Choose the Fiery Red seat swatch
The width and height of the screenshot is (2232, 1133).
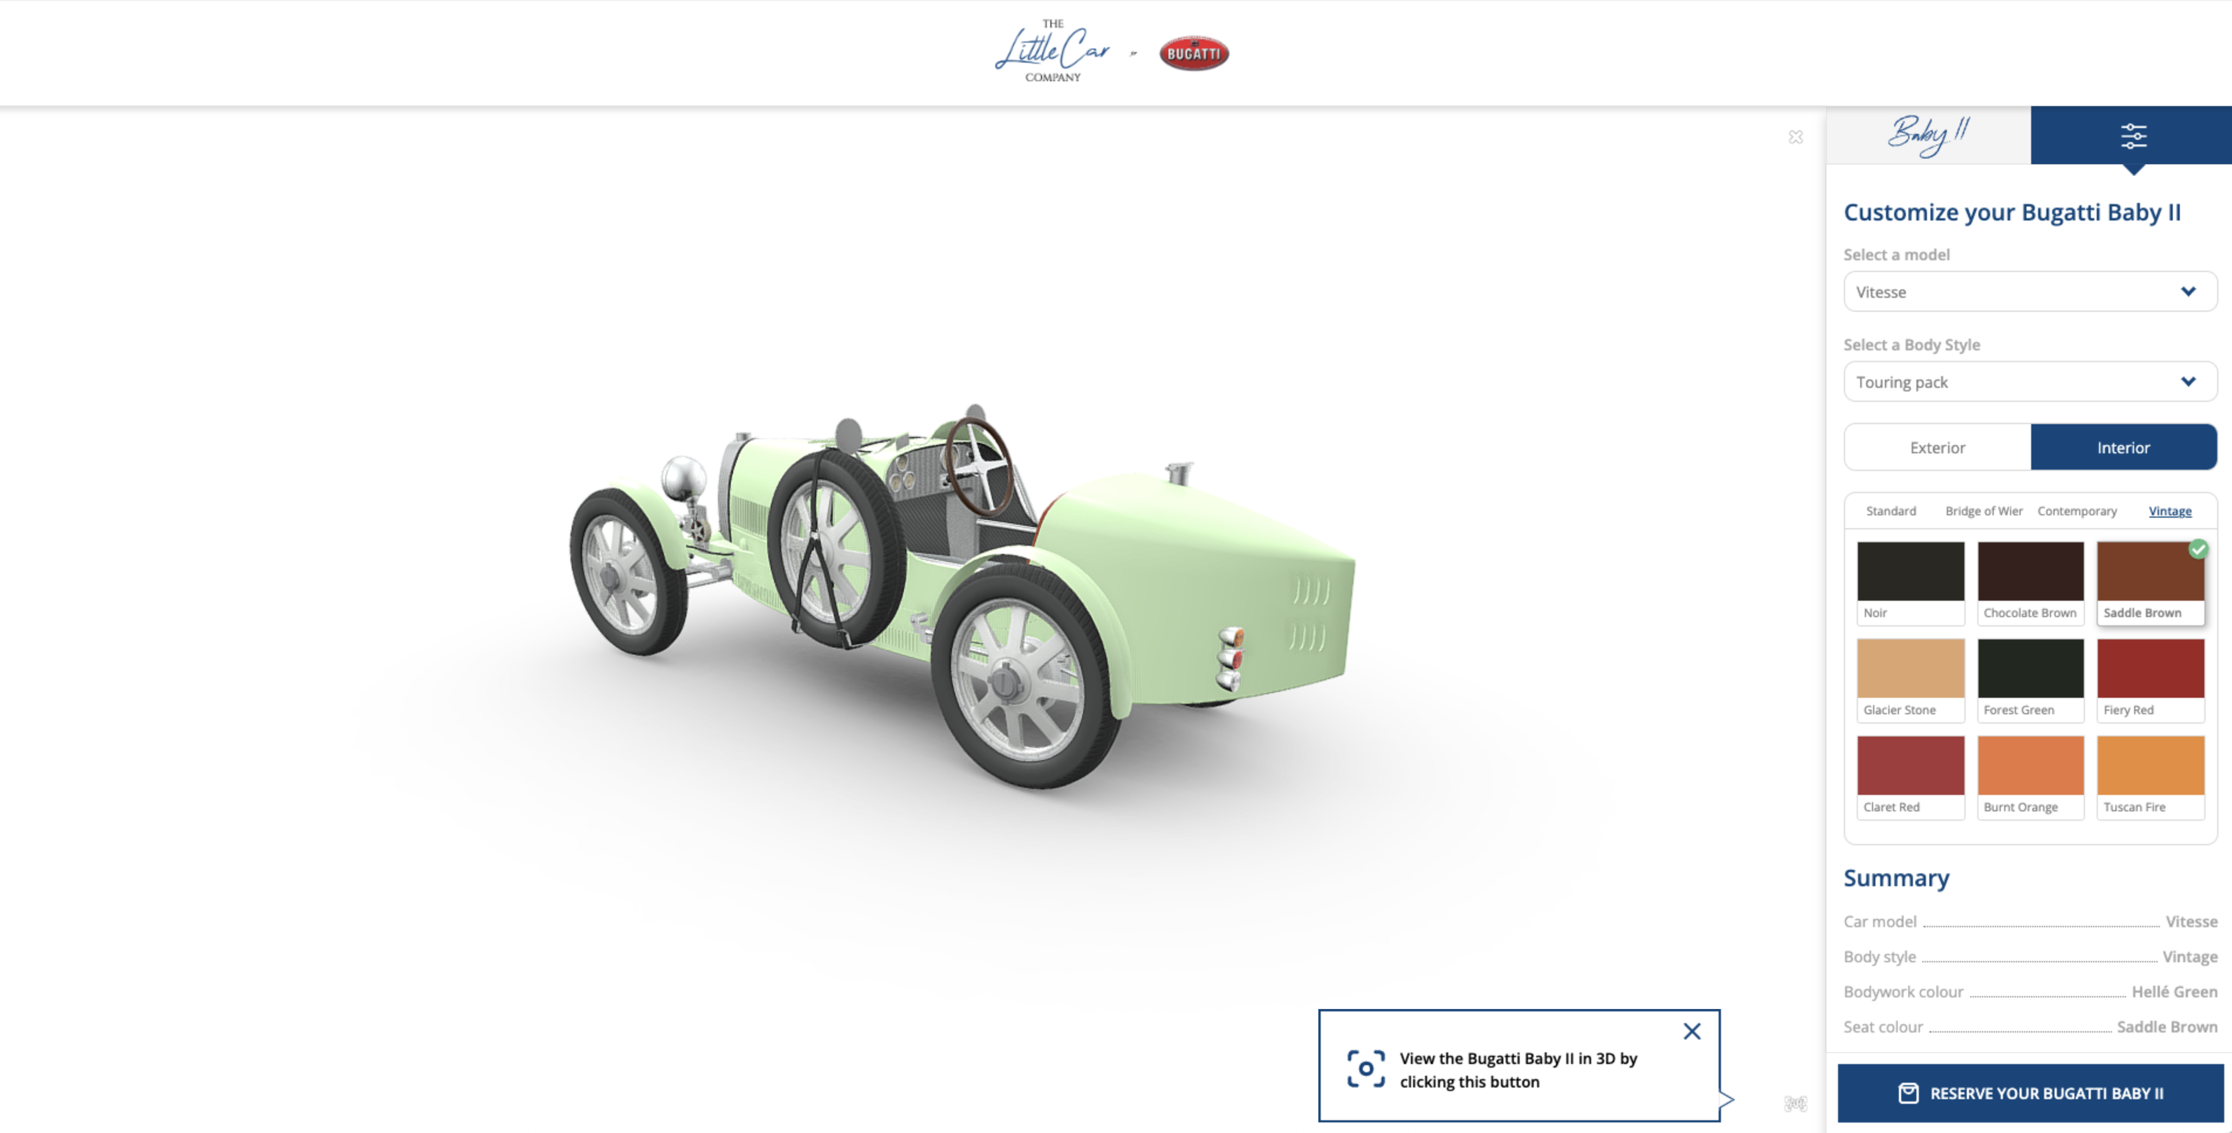[2149, 669]
